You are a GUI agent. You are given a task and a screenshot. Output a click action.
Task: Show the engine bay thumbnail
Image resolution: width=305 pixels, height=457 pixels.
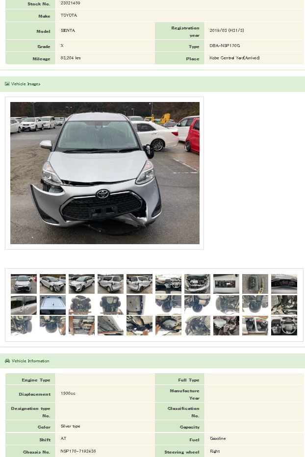coord(197,284)
